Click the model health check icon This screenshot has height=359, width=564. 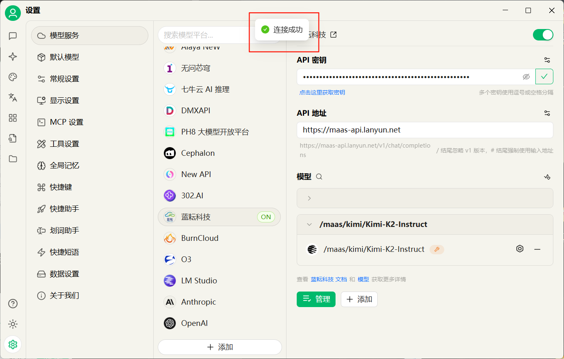[547, 177]
